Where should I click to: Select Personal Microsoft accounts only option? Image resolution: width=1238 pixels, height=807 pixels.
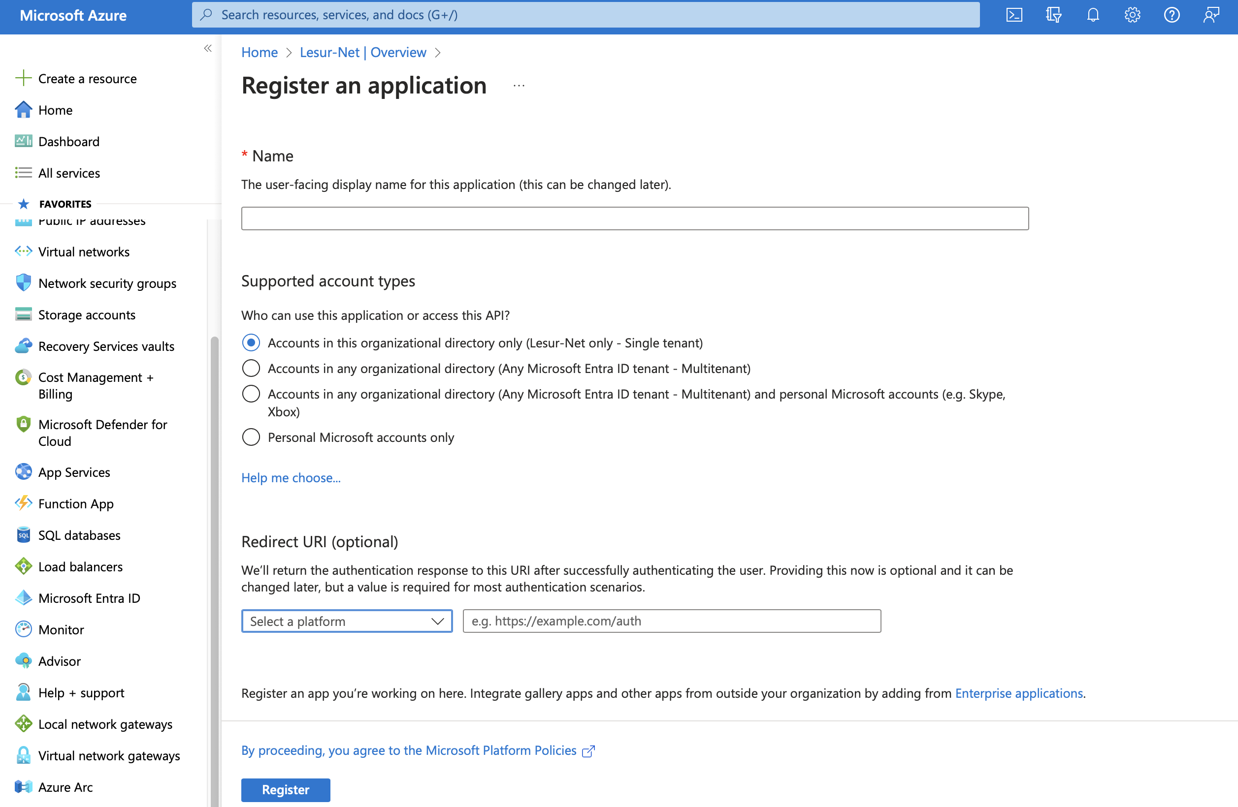(x=251, y=437)
